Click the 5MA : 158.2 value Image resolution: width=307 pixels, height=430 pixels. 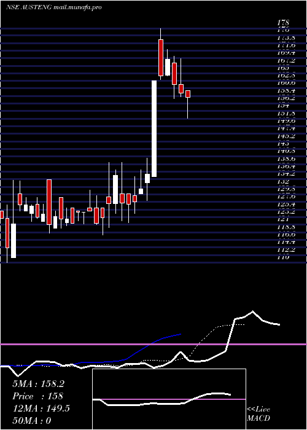click(x=38, y=384)
